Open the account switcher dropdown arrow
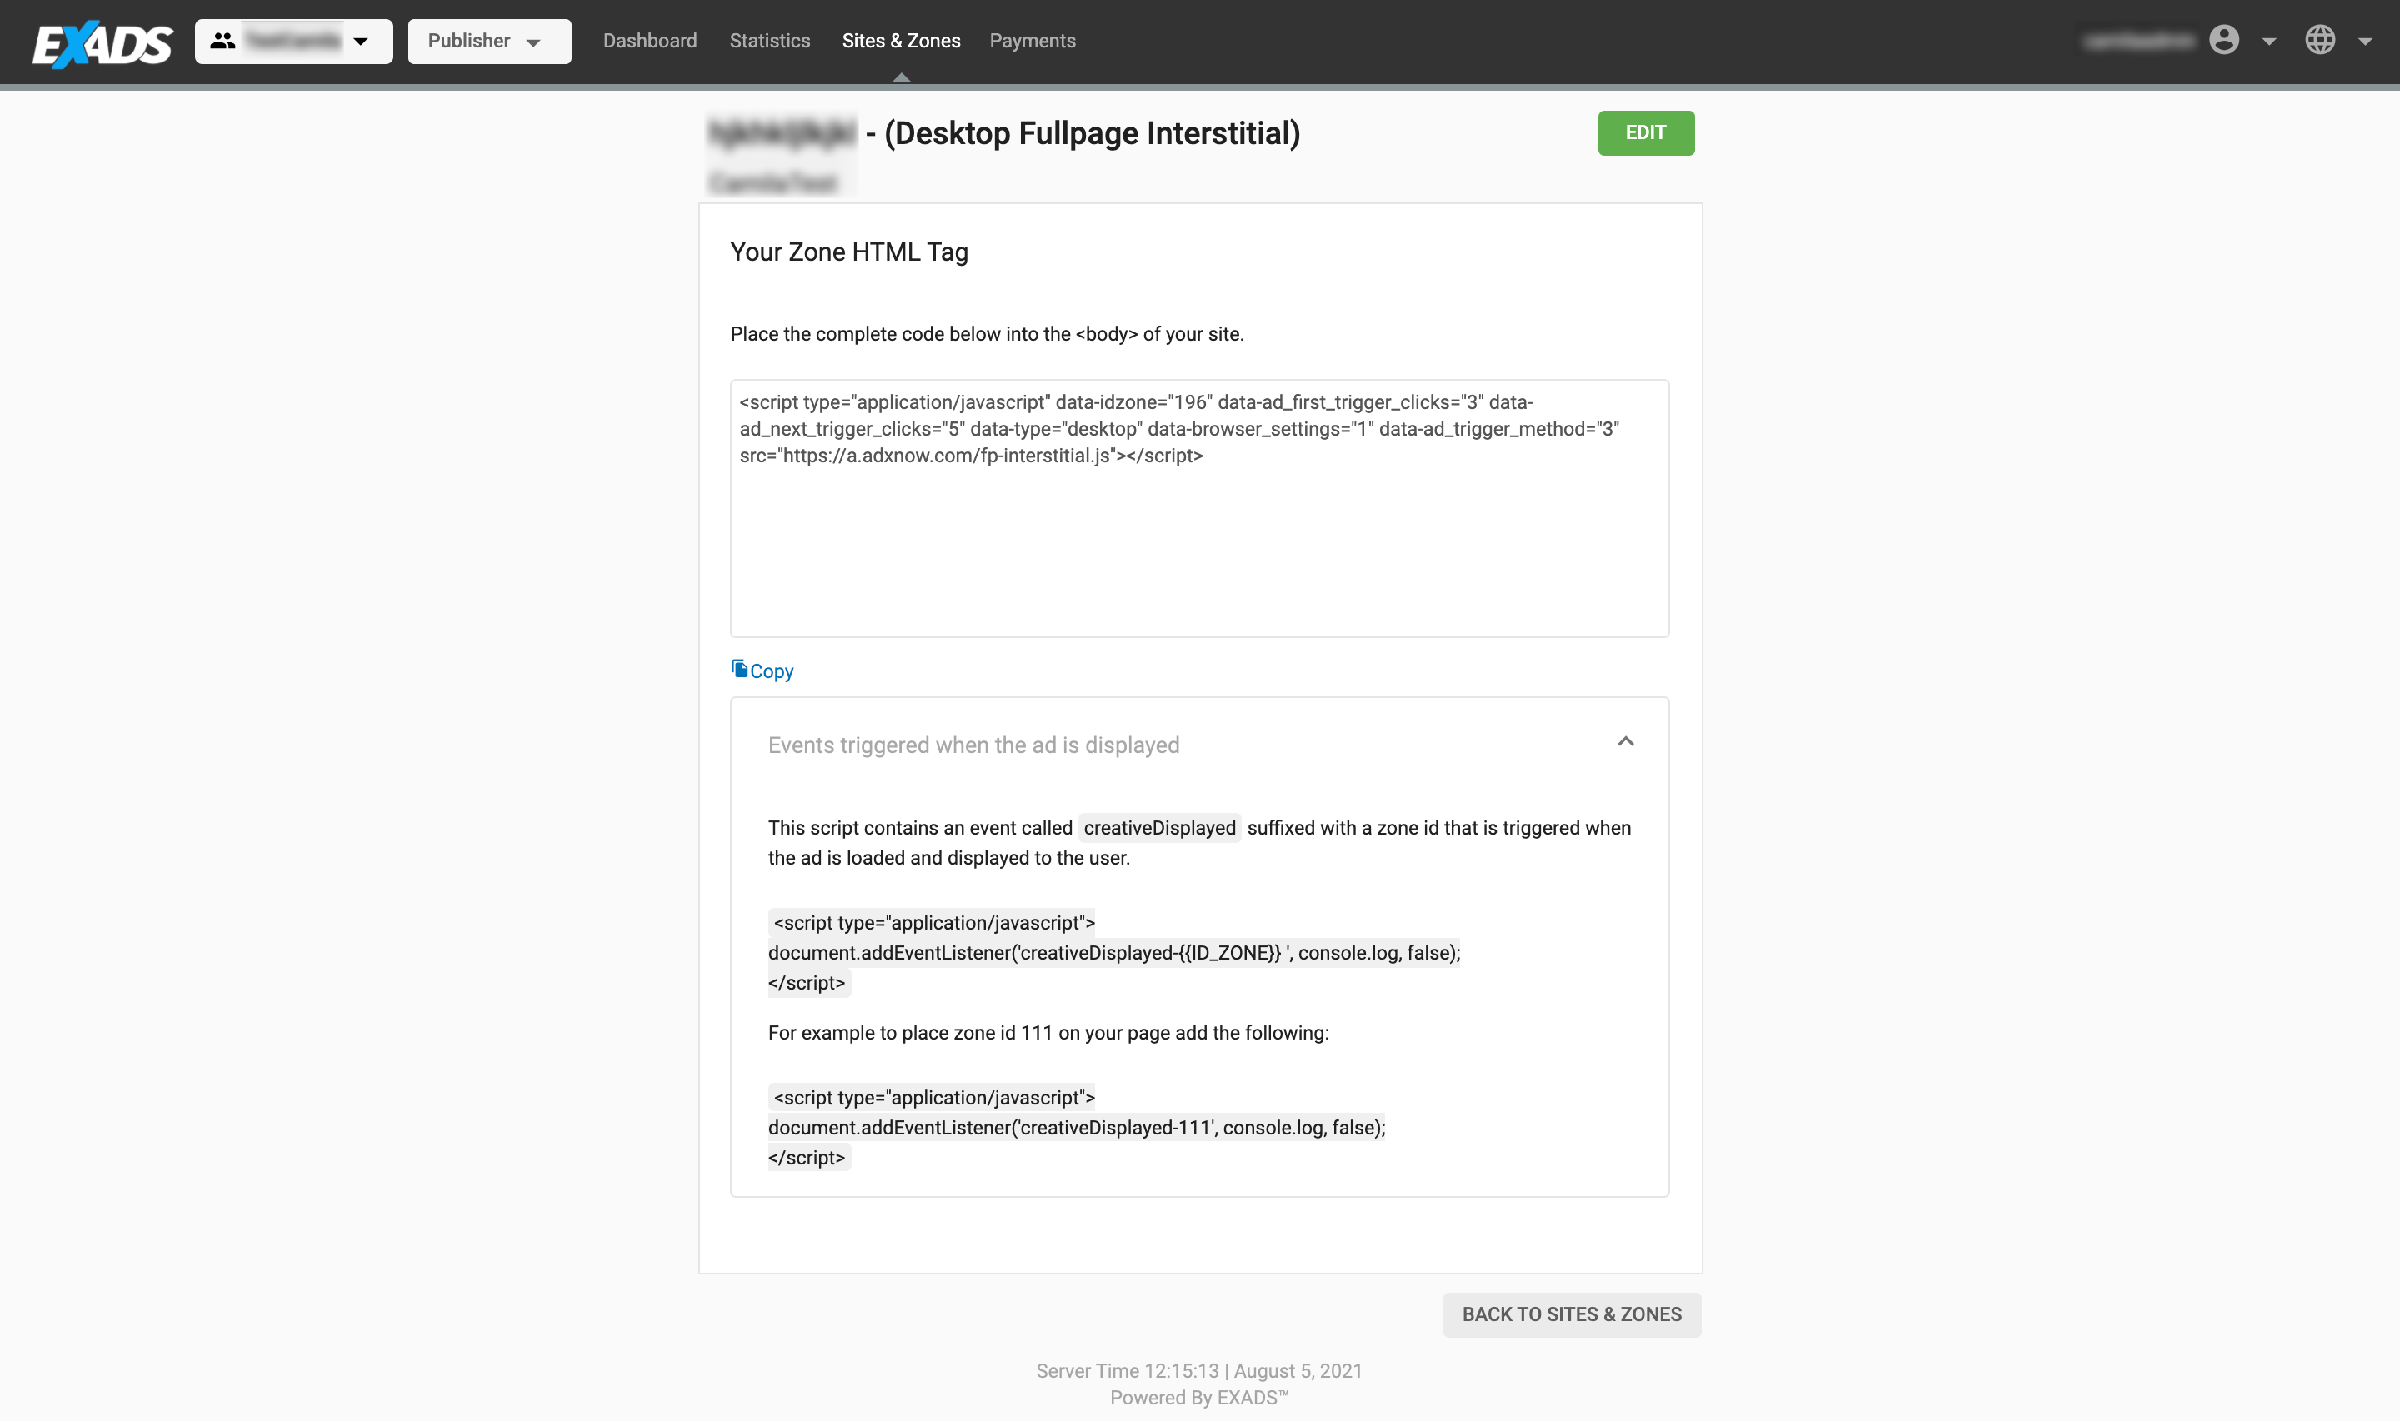The image size is (2400, 1421). point(361,41)
